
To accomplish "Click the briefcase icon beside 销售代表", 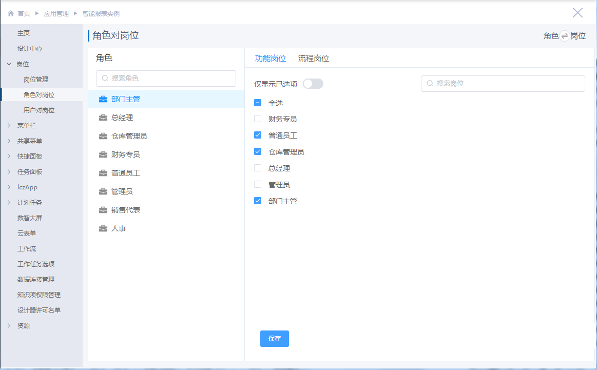I will [103, 210].
